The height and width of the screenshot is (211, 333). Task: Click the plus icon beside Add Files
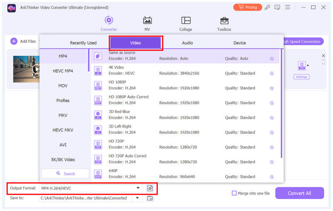tap(14, 41)
